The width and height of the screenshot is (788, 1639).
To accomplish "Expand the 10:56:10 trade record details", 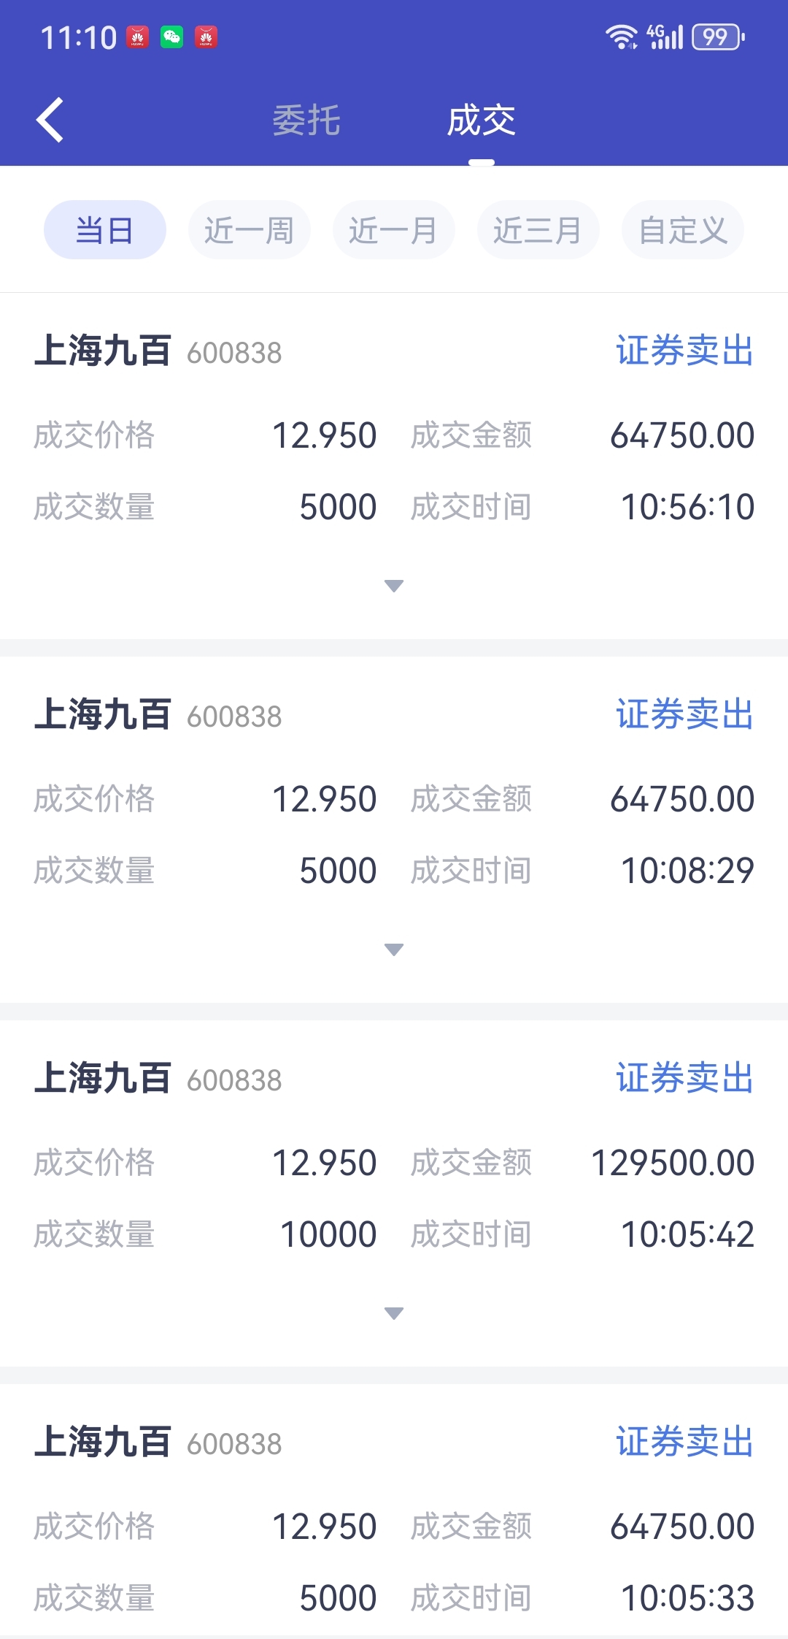I will point(394,586).
